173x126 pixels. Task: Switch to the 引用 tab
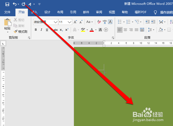click(73, 12)
